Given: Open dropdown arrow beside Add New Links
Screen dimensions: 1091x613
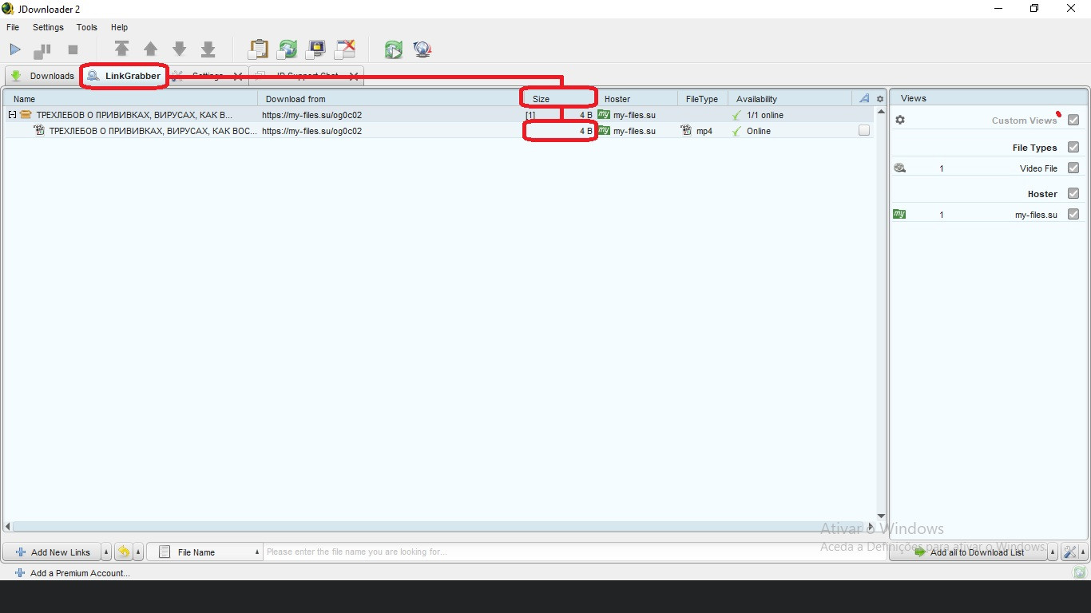Looking at the screenshot, I should [106, 552].
